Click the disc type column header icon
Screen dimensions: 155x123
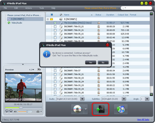pos(61,15)
